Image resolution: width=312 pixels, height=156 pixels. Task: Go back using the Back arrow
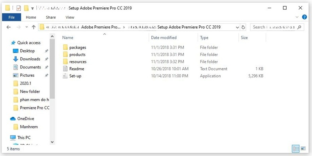(x=9, y=27)
